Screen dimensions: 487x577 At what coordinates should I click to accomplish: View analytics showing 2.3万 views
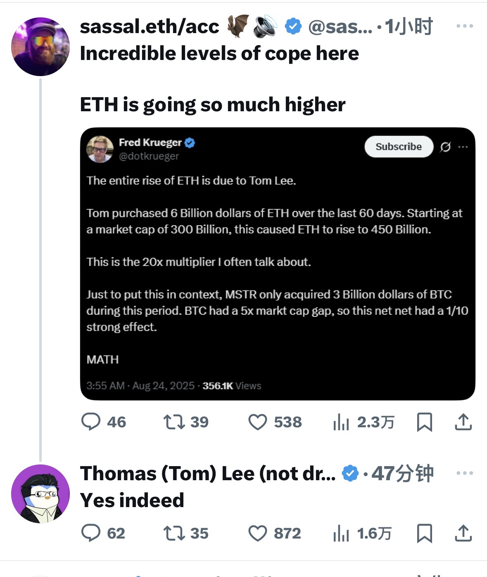341,422
